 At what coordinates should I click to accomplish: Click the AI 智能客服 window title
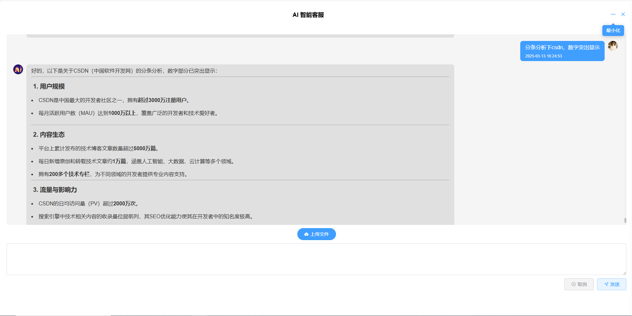(308, 15)
